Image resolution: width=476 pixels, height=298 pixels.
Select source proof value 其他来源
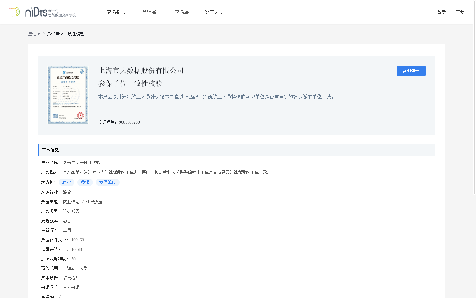pos(71,288)
